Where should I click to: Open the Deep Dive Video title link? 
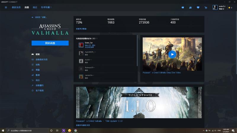point(161,72)
